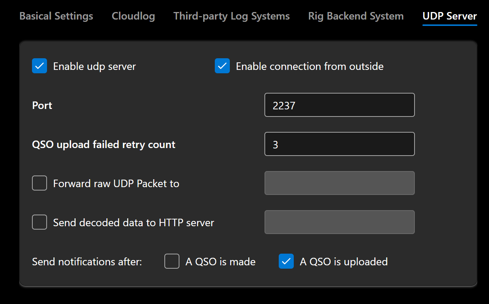Click the Send decoded data to HTTP server label
The height and width of the screenshot is (304, 489).
click(134, 223)
